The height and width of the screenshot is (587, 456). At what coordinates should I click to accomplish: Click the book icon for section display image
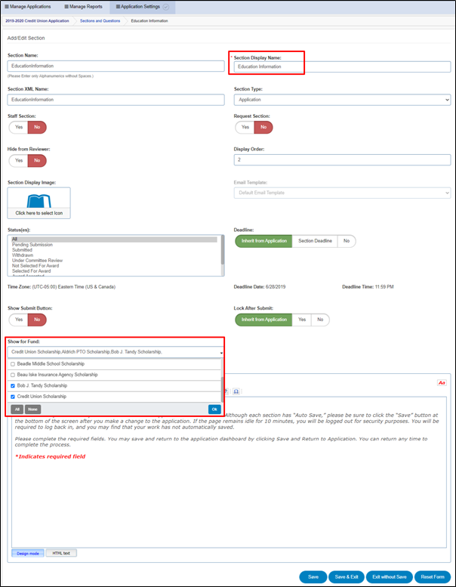39,201
